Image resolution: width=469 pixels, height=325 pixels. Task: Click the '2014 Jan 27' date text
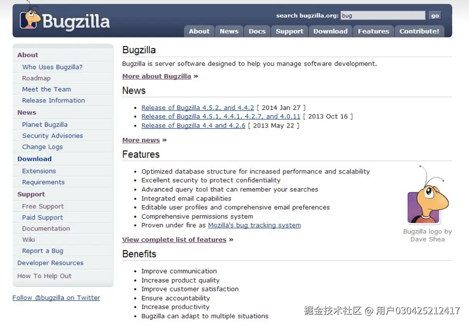pos(282,108)
